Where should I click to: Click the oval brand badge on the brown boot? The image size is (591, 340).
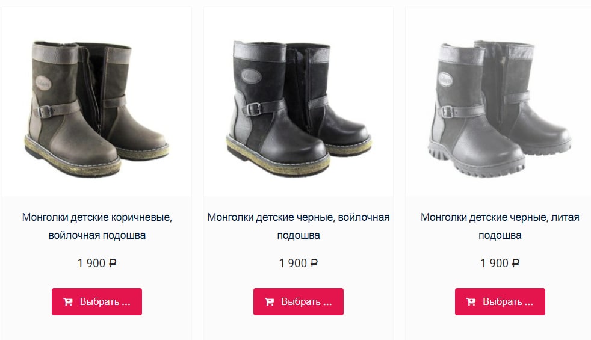[x=43, y=83]
